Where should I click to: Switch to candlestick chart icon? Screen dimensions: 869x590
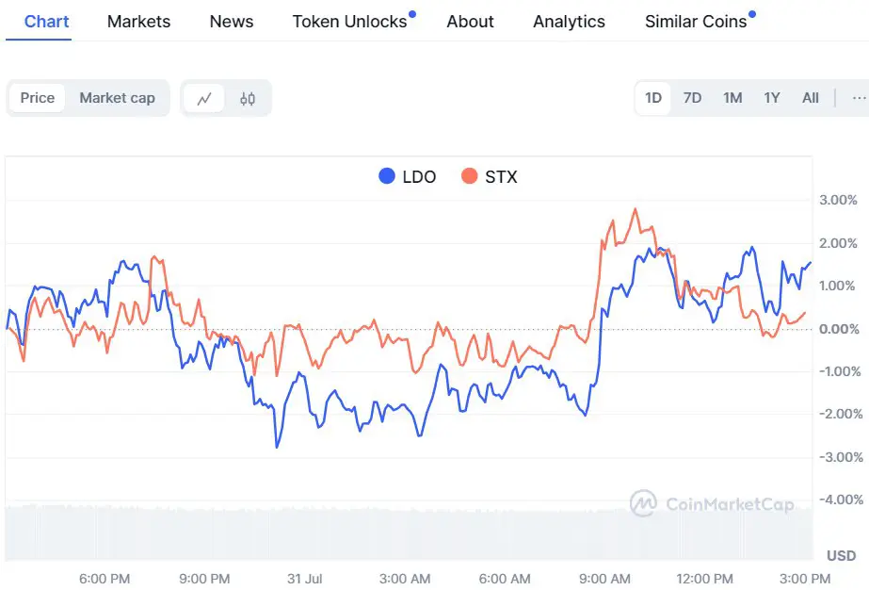[x=248, y=98]
